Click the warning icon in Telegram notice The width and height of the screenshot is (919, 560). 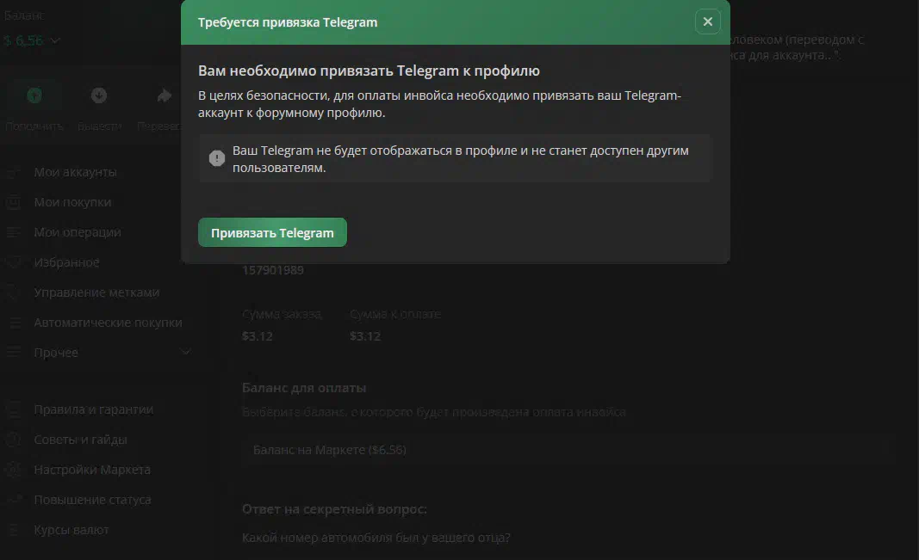(x=217, y=158)
